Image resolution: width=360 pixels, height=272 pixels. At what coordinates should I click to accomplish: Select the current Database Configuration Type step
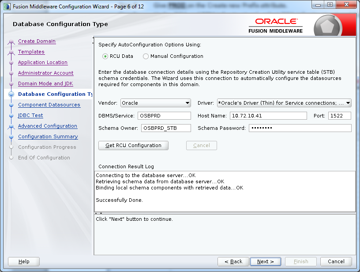55,94
